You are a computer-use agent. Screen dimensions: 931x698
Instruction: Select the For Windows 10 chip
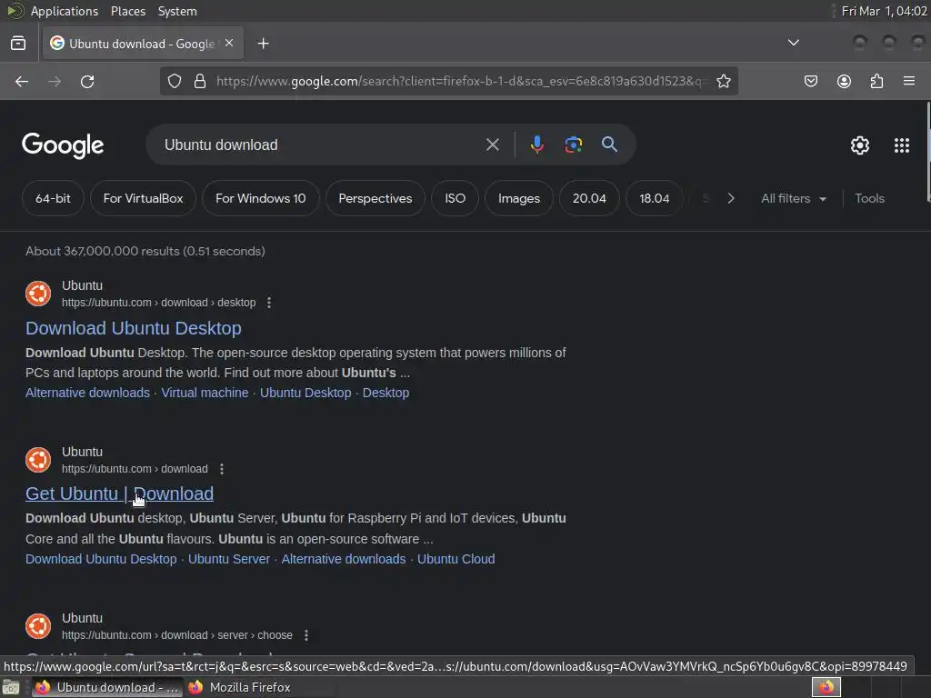click(261, 198)
